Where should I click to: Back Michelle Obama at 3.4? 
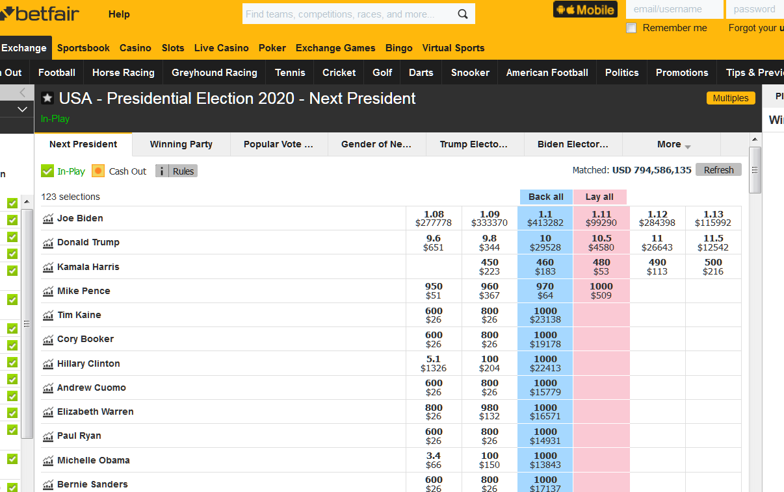pos(434,461)
